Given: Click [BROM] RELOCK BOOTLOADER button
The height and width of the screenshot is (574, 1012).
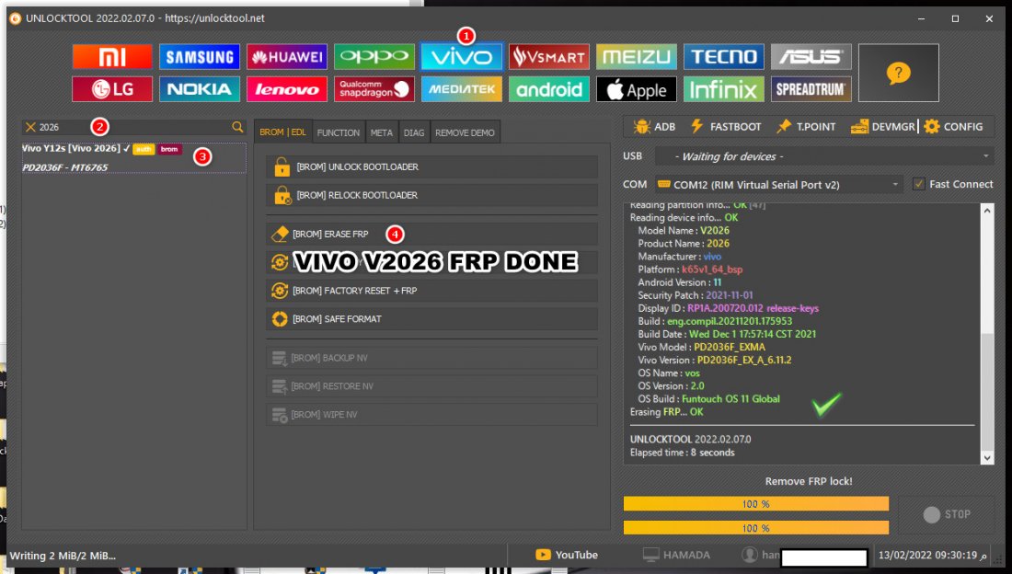Looking at the screenshot, I should pos(431,195).
